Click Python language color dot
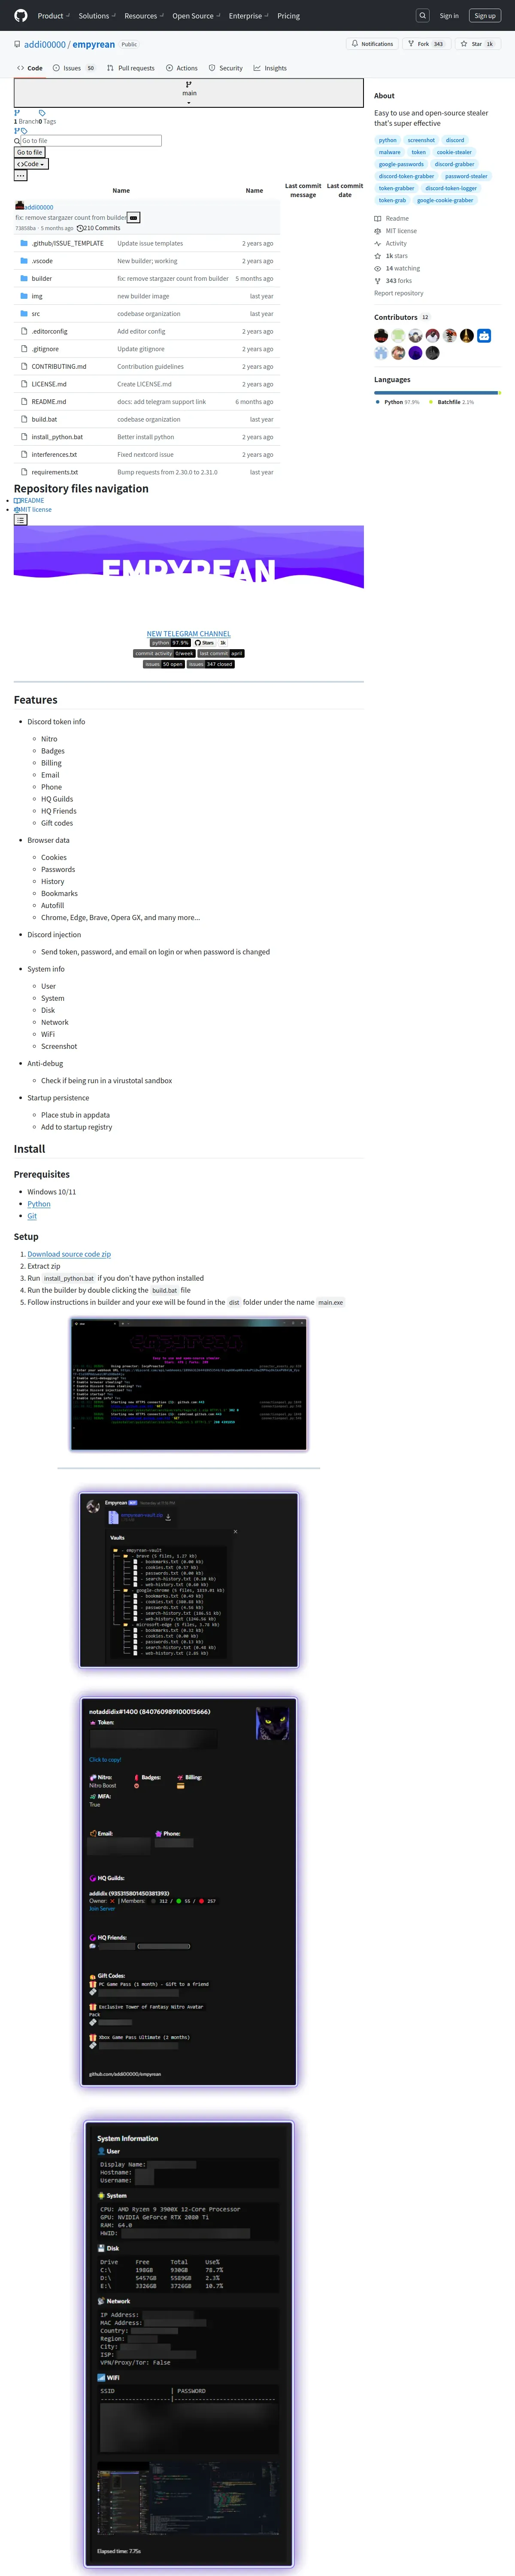Viewport: 515px width, 2576px height. click(379, 402)
